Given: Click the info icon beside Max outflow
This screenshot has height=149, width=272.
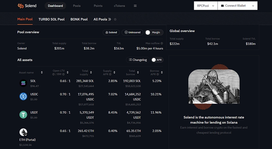Looking at the screenshot, I should [162, 43].
